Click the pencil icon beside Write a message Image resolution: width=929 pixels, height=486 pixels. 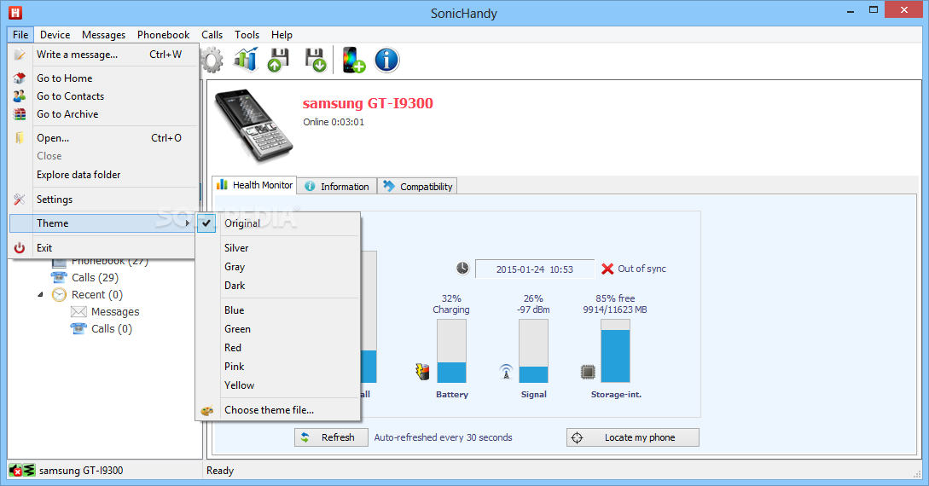(20, 54)
